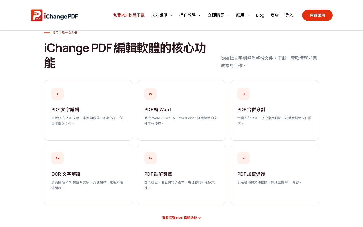
Task: Expand the 立即購買 dropdown arrow
Action: [228, 15]
